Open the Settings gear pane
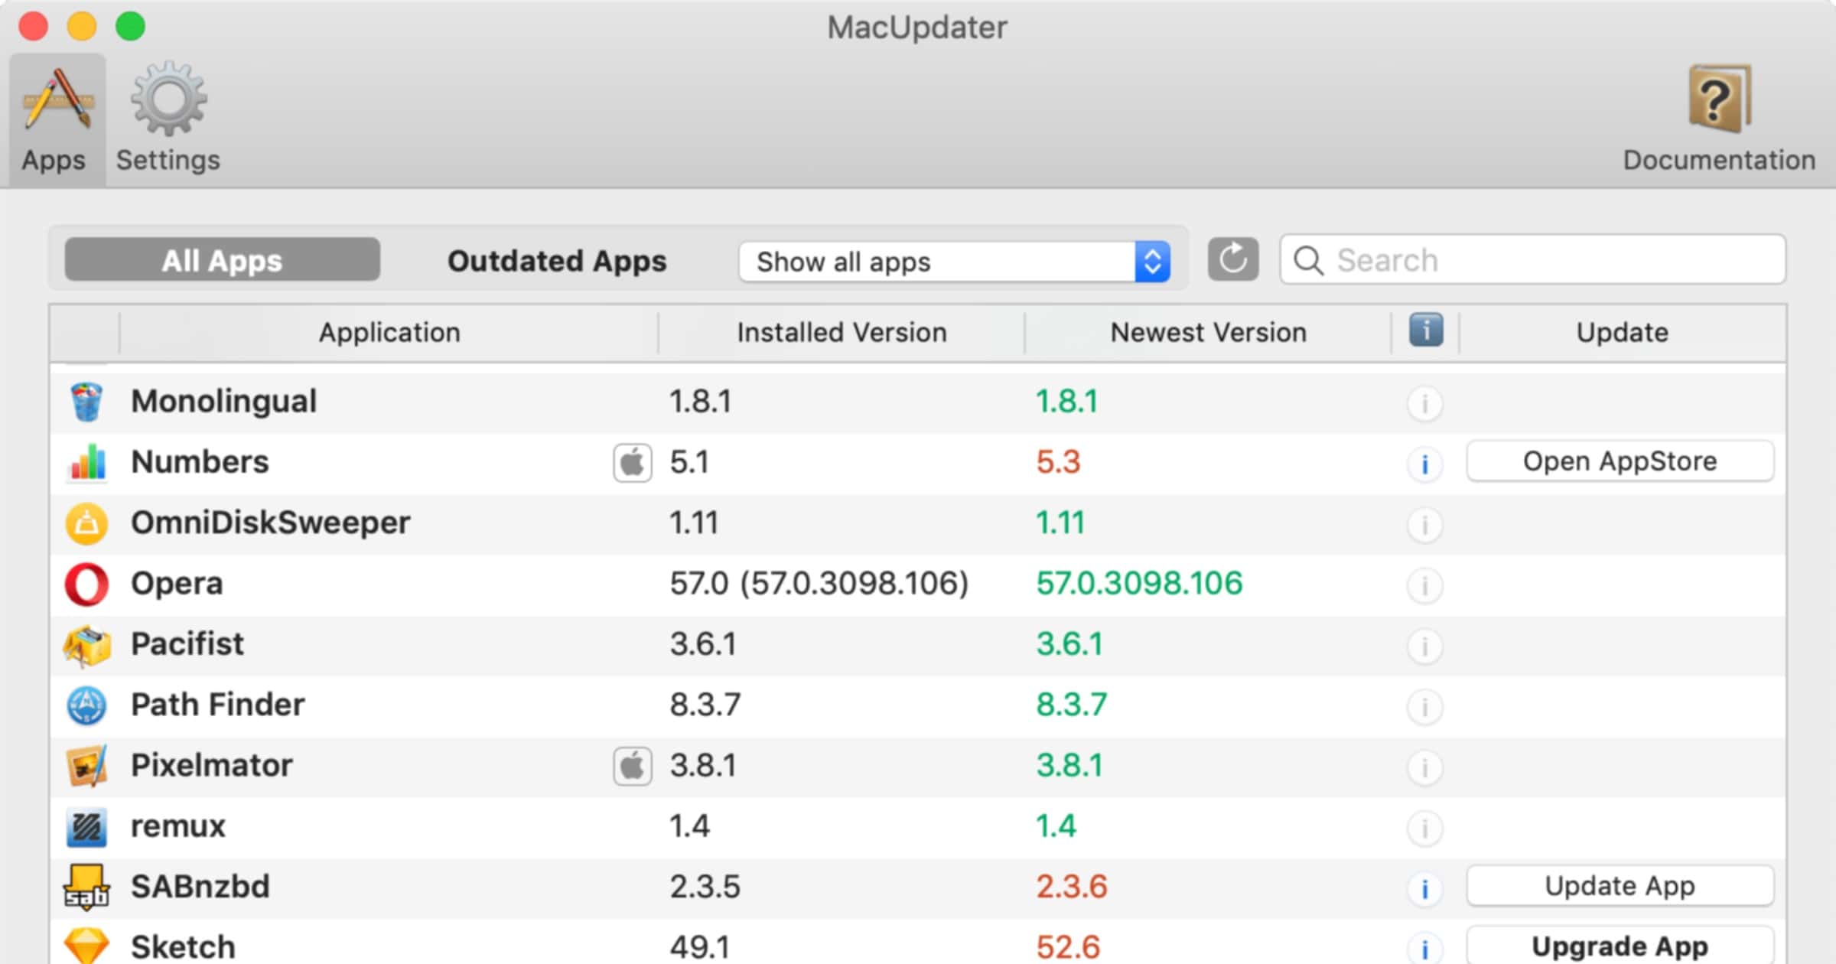The height and width of the screenshot is (964, 1836). pos(168,119)
